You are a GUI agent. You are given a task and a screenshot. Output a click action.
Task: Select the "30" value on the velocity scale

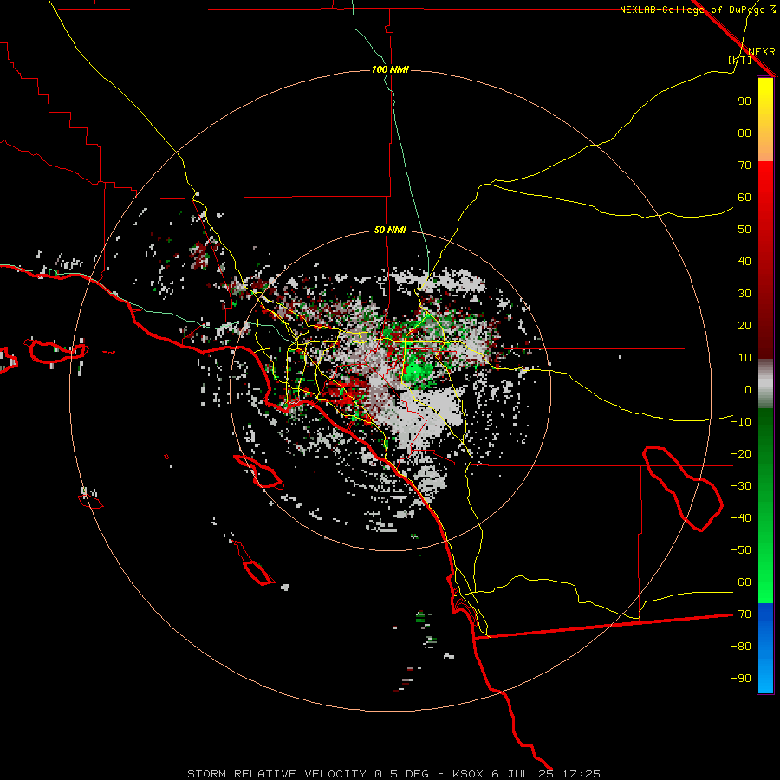(744, 294)
